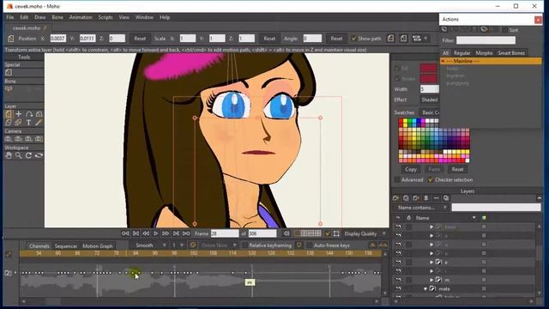Select the Pan Workspace hand tool

tap(9, 155)
